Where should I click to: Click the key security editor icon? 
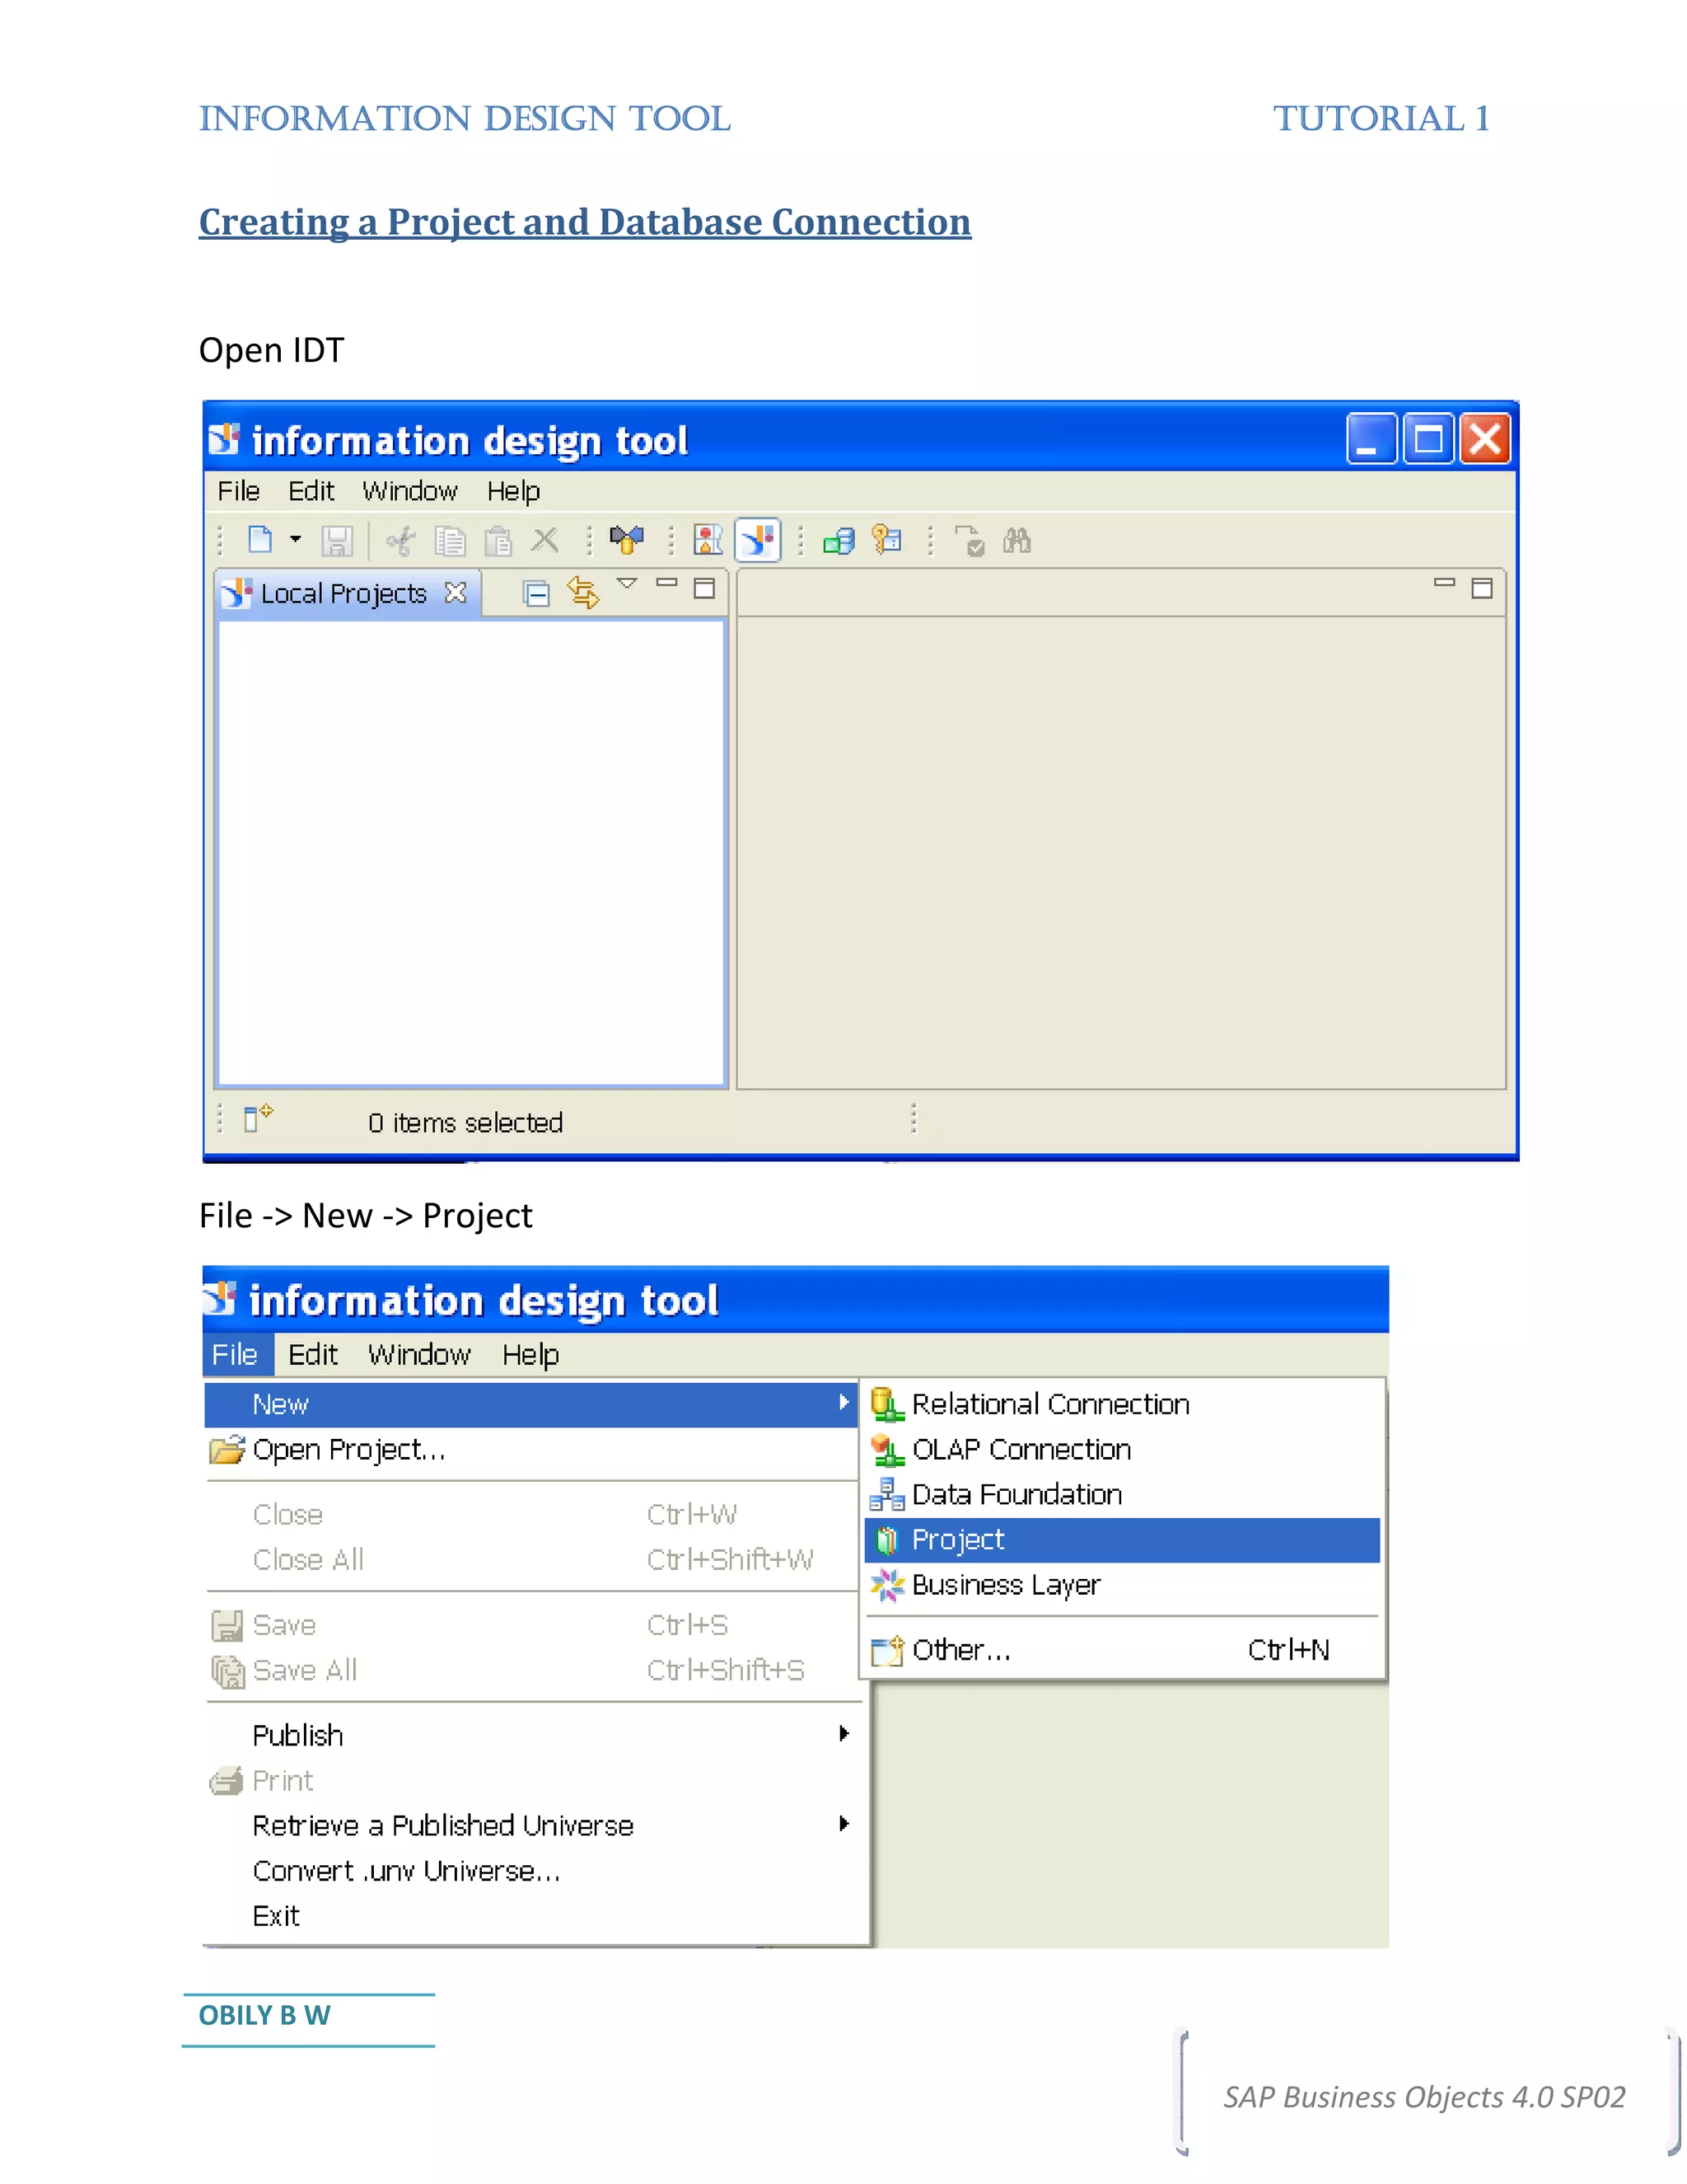click(886, 540)
